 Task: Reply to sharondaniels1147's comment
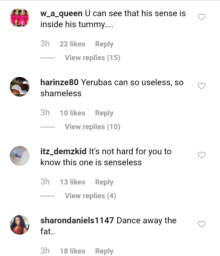click(104, 251)
